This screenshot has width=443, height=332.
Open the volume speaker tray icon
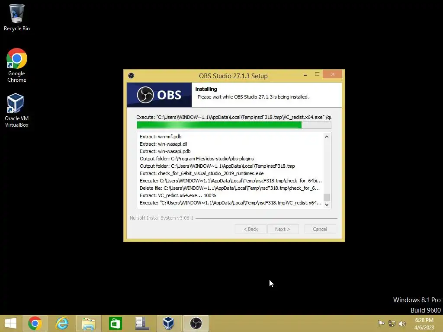point(402,323)
